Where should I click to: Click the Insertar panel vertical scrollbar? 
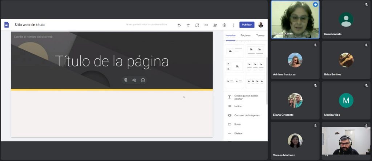(x=267, y=80)
